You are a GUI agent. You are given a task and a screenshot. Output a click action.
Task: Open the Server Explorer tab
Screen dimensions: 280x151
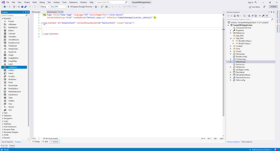7,142
